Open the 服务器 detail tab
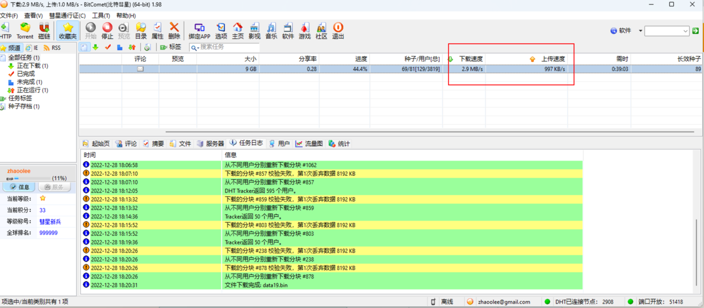Screen dimensions: 704x308 211,144
